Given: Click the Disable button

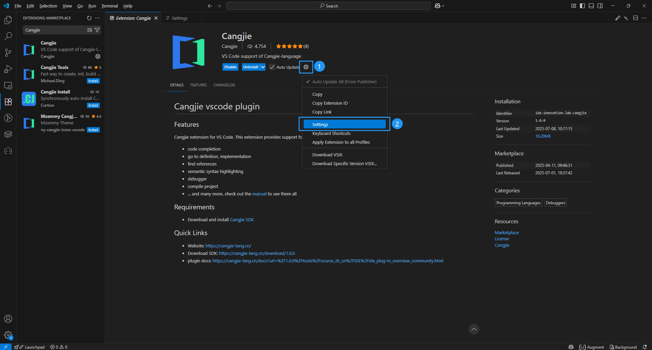Looking at the screenshot, I should pyautogui.click(x=230, y=67).
